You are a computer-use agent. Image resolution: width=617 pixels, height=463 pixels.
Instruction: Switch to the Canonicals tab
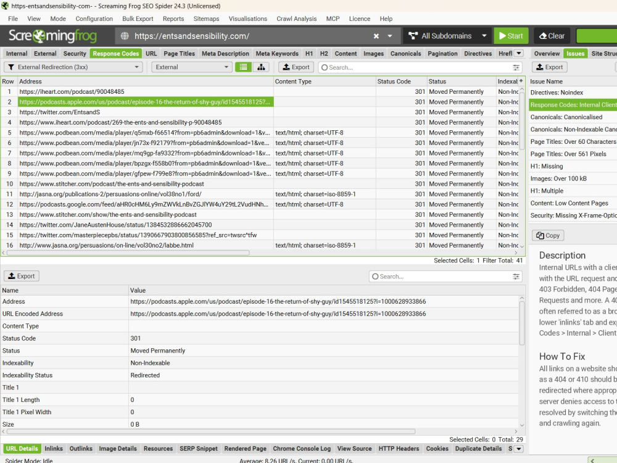click(x=406, y=54)
